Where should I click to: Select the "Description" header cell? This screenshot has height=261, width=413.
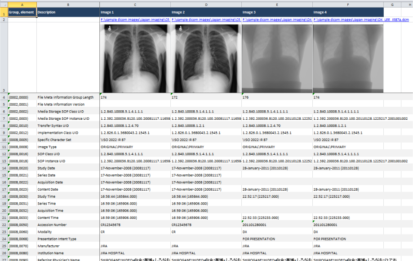click(68, 12)
